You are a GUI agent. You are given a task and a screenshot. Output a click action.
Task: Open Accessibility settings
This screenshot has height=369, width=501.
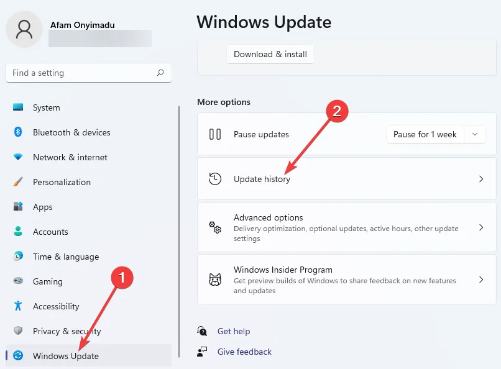[x=89, y=306]
